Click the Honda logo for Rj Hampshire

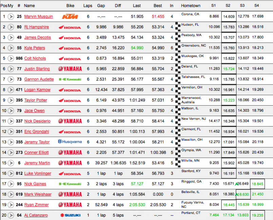click(70, 27)
